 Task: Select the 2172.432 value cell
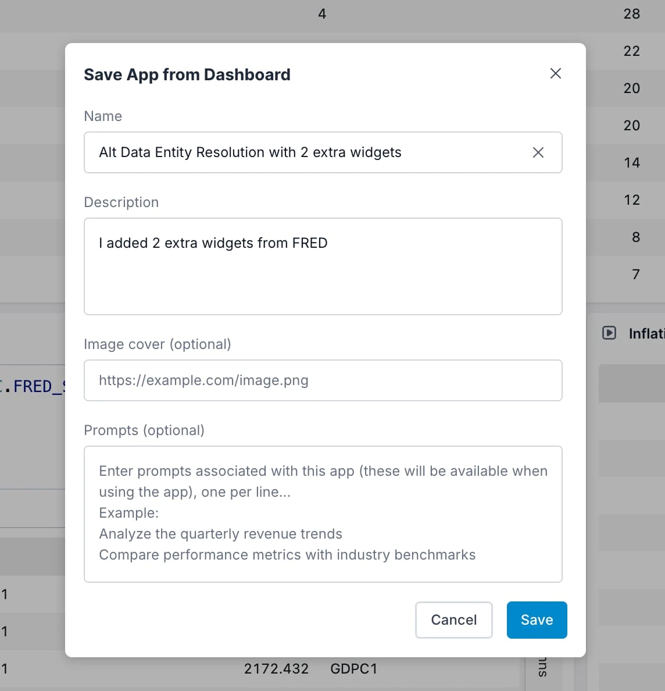click(277, 669)
